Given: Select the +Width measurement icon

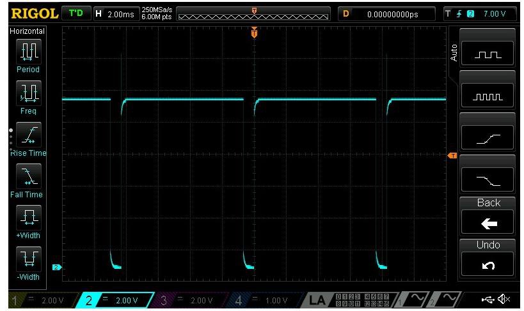Looking at the screenshot, I should click(29, 218).
